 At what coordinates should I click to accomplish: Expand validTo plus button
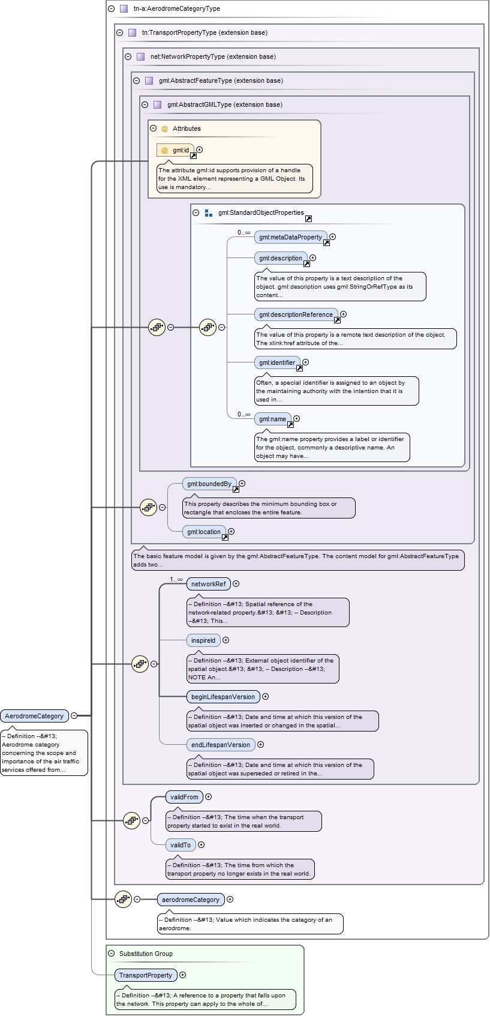pyautogui.click(x=202, y=845)
